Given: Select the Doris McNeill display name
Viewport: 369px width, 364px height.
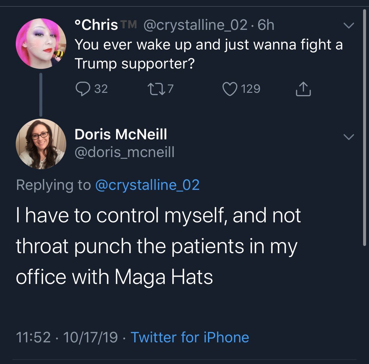Looking at the screenshot, I should point(121,134).
